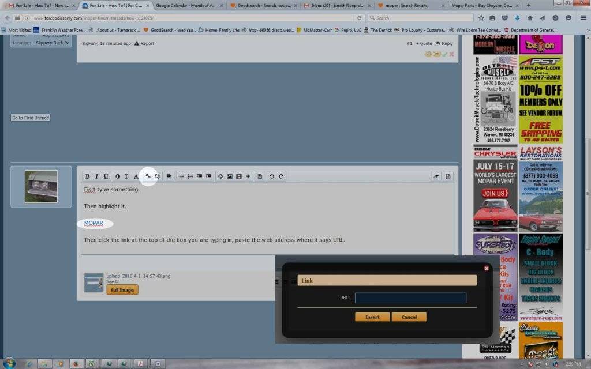Open the text alignment dropdown
Image resolution: width=591 pixels, height=369 pixels.
point(169,176)
